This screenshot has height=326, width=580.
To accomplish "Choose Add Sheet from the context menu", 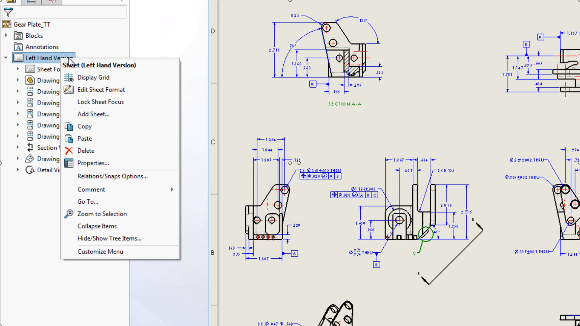I will (x=93, y=114).
